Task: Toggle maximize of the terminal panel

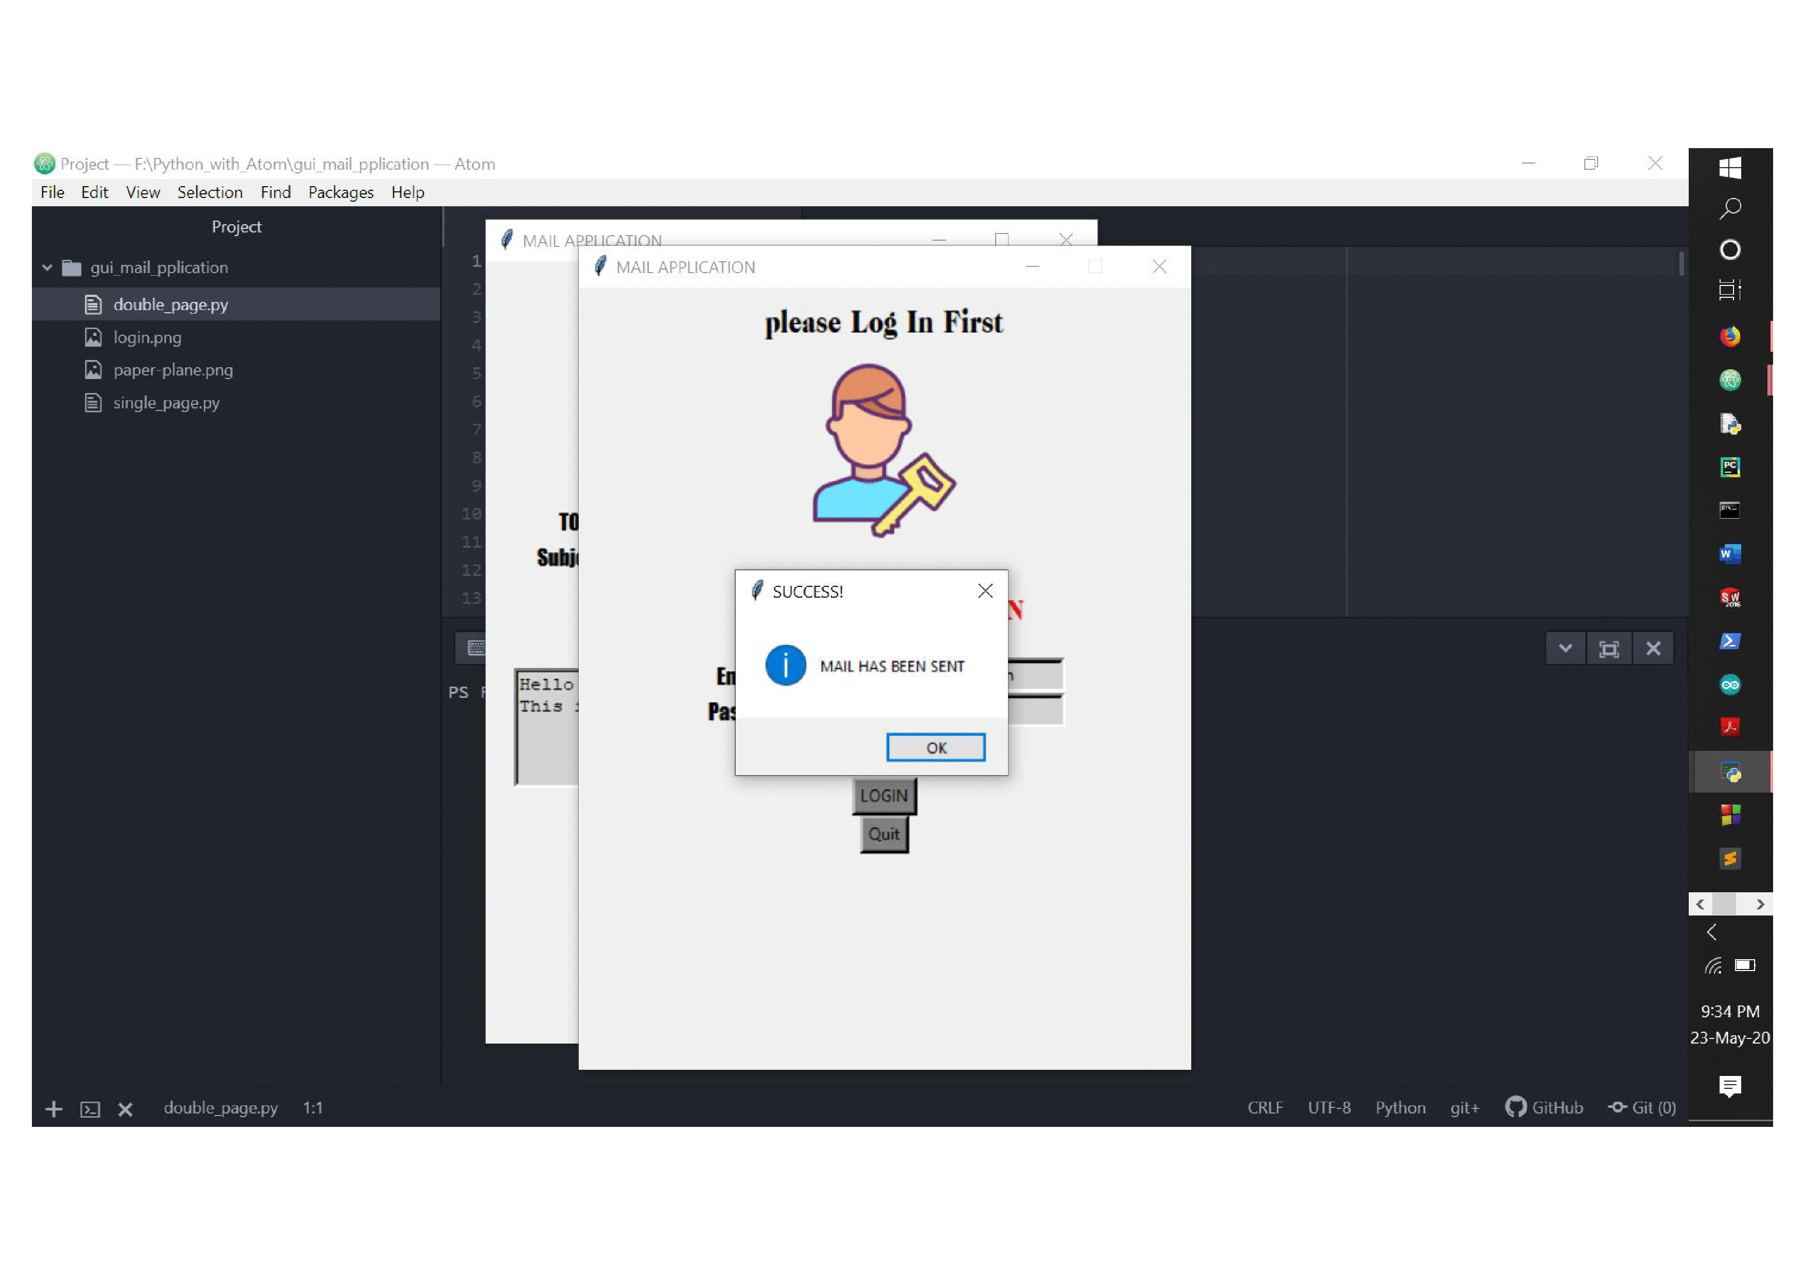Action: 1610,648
